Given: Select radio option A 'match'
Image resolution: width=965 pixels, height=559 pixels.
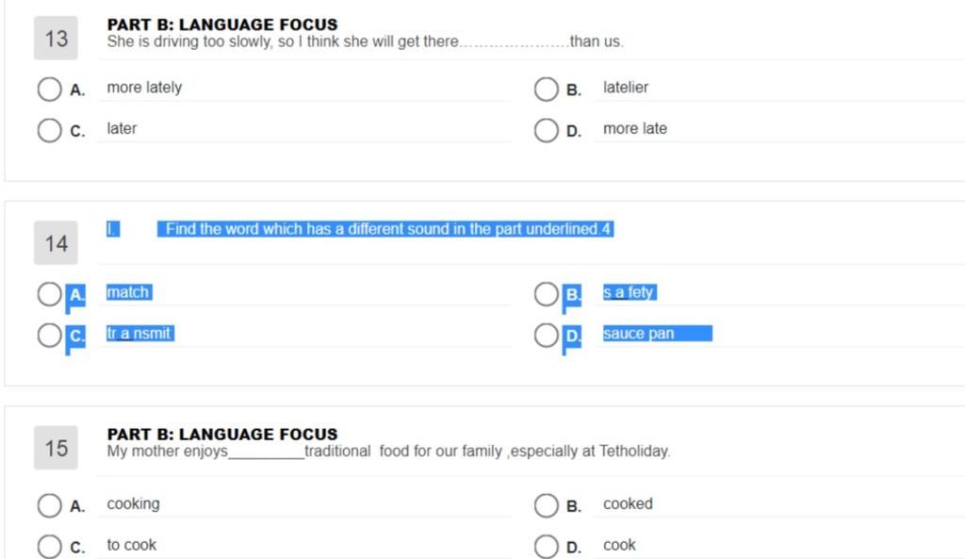Looking at the screenshot, I should tap(49, 294).
